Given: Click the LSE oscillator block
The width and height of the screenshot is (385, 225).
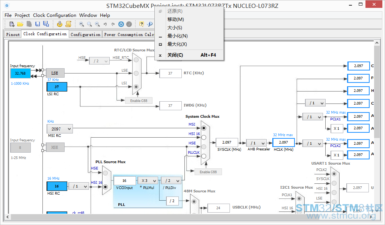Looking at the screenshot, I should [55, 73].
